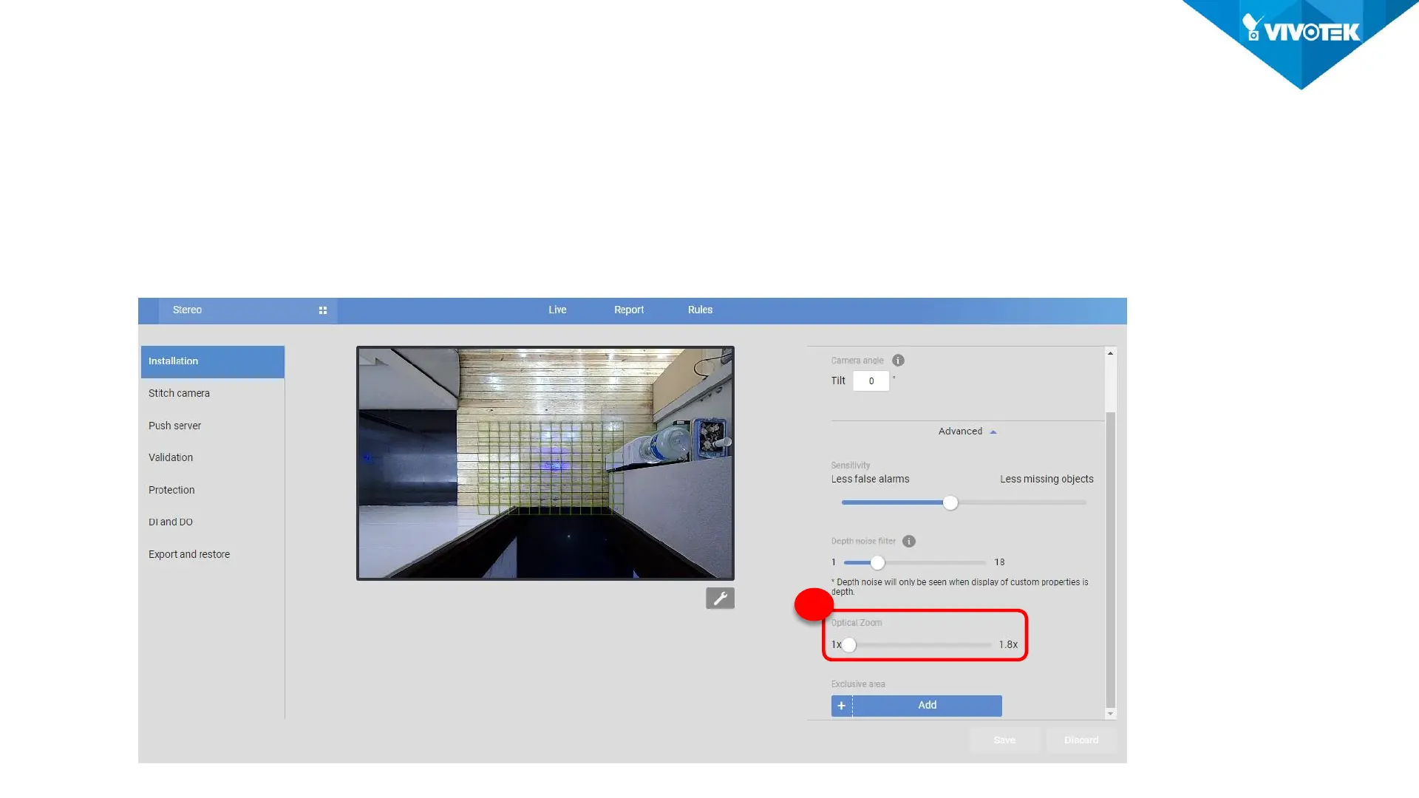Open the Export and restore page
Image resolution: width=1419 pixels, height=798 pixels.
pos(189,554)
